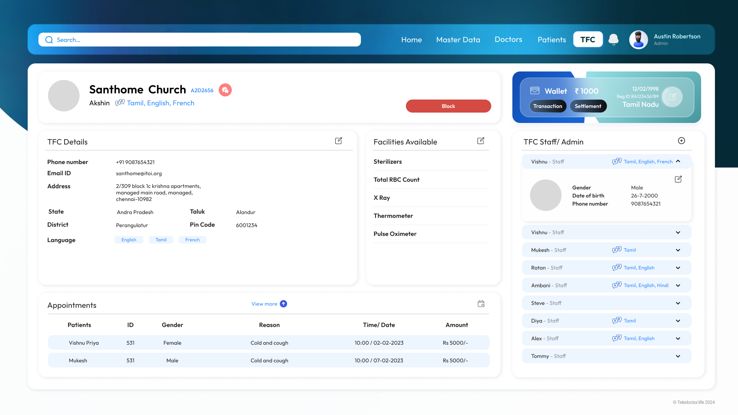Click the Reg ID RA123436789 text
Image resolution: width=738 pixels, height=415 pixels.
(638, 96)
